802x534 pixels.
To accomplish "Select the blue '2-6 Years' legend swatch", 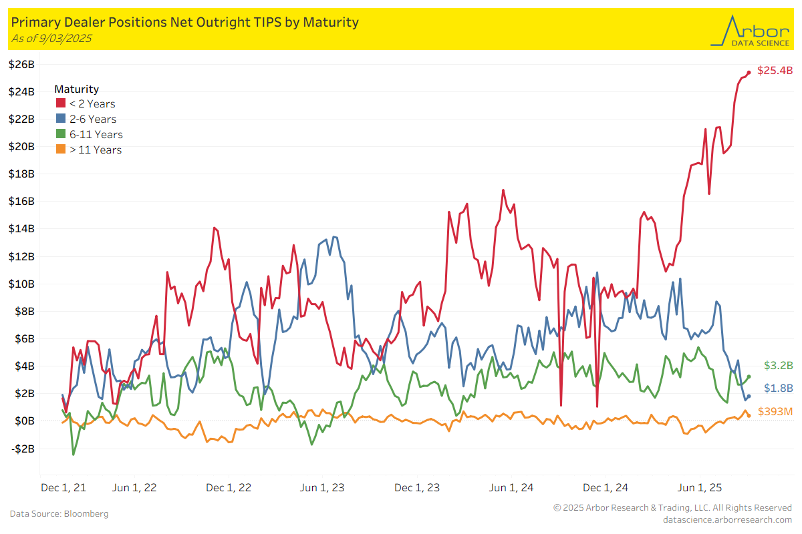I will (x=60, y=119).
